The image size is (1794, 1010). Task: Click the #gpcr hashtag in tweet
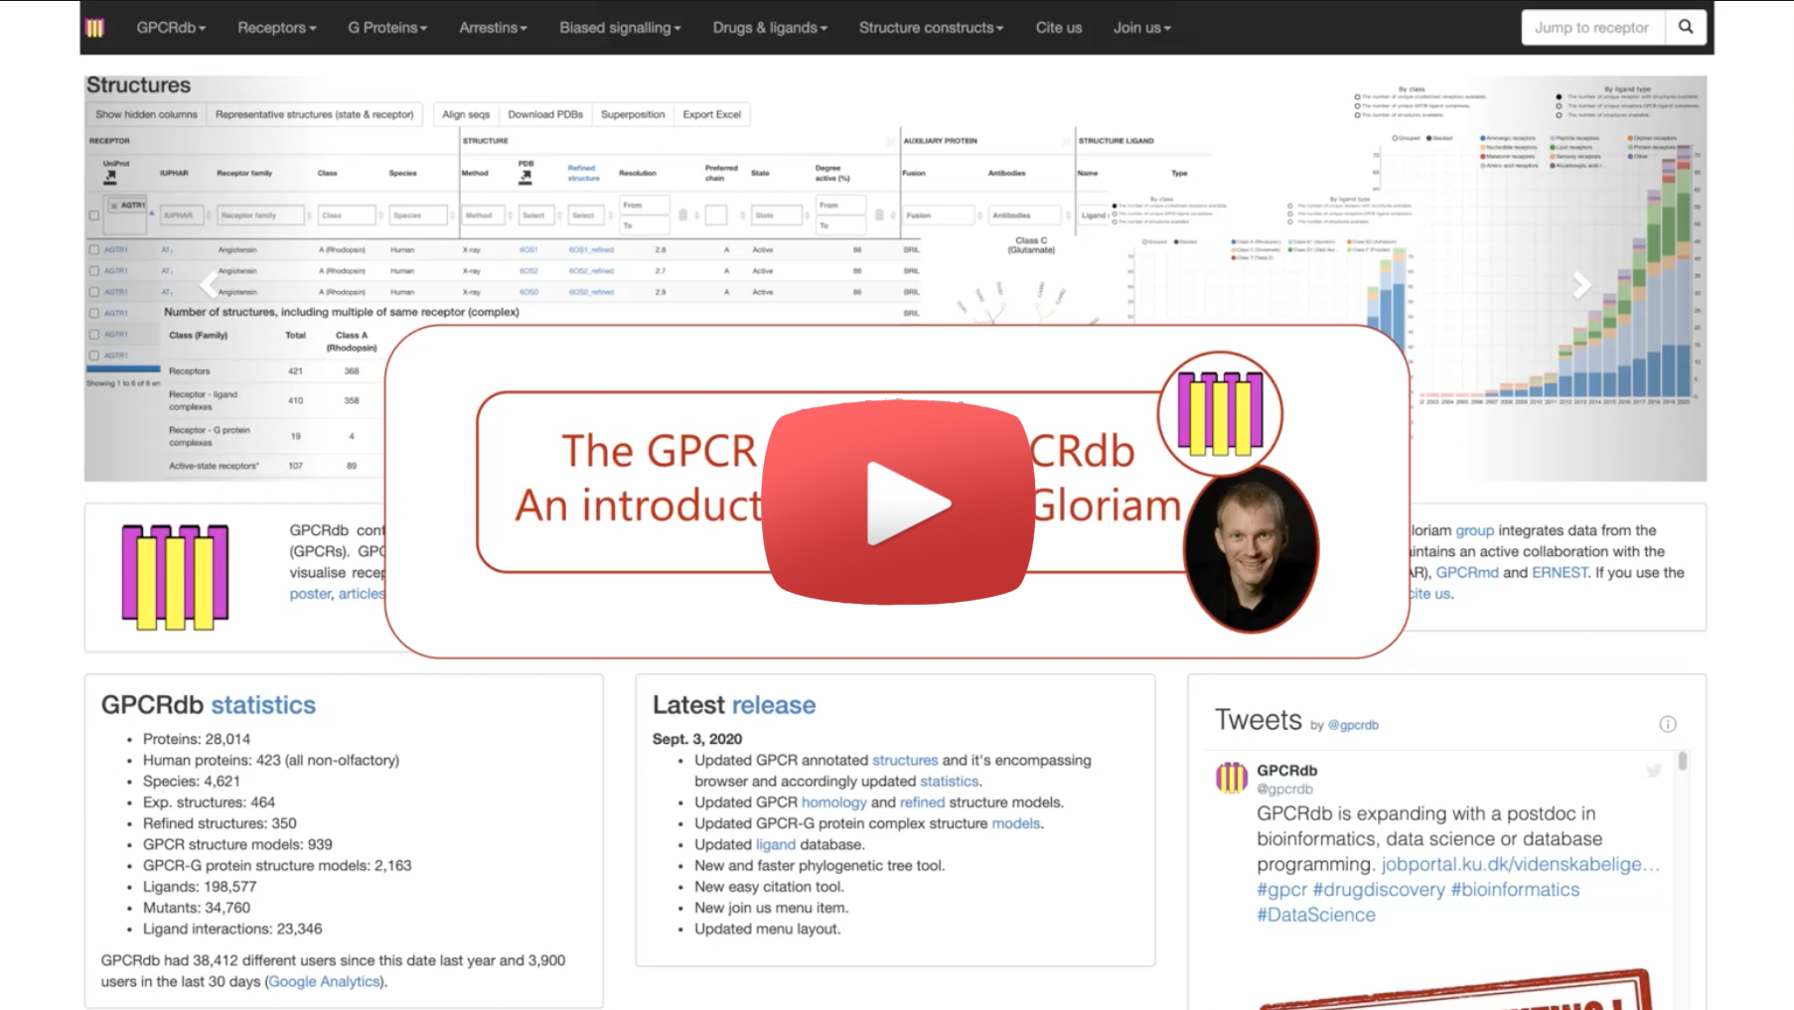point(1281,890)
